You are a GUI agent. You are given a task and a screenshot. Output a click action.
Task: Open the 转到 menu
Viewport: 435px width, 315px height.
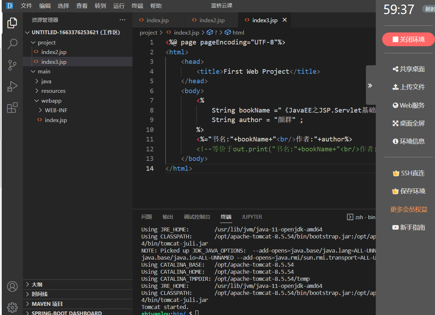point(100,6)
